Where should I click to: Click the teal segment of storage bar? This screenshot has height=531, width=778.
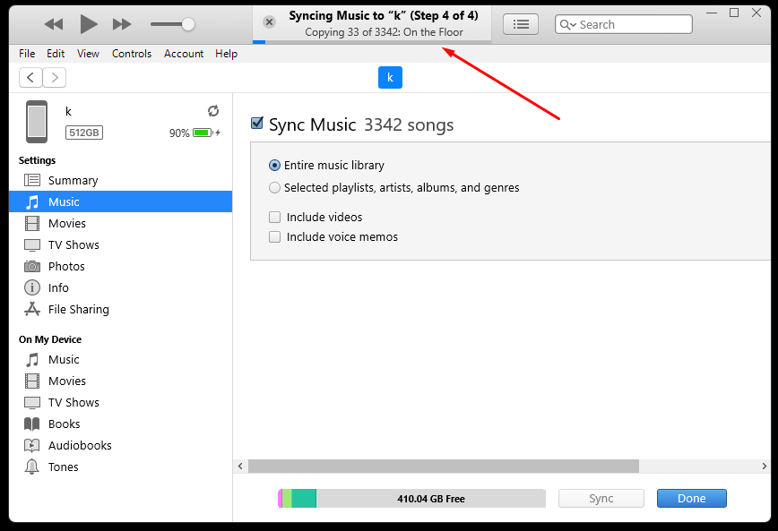click(304, 499)
